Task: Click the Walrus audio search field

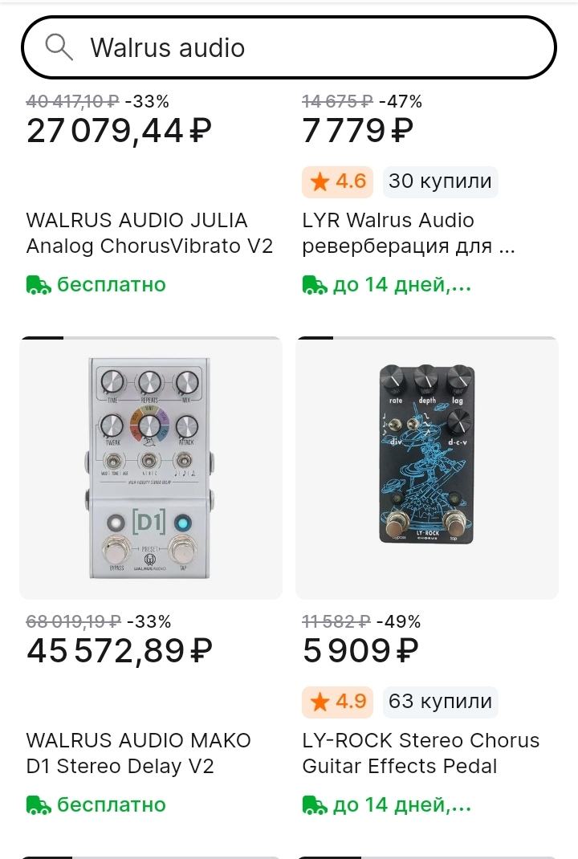Action: [305, 47]
